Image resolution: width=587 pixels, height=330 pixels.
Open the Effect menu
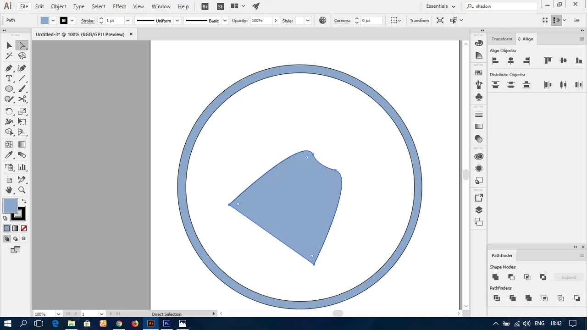coord(119,6)
